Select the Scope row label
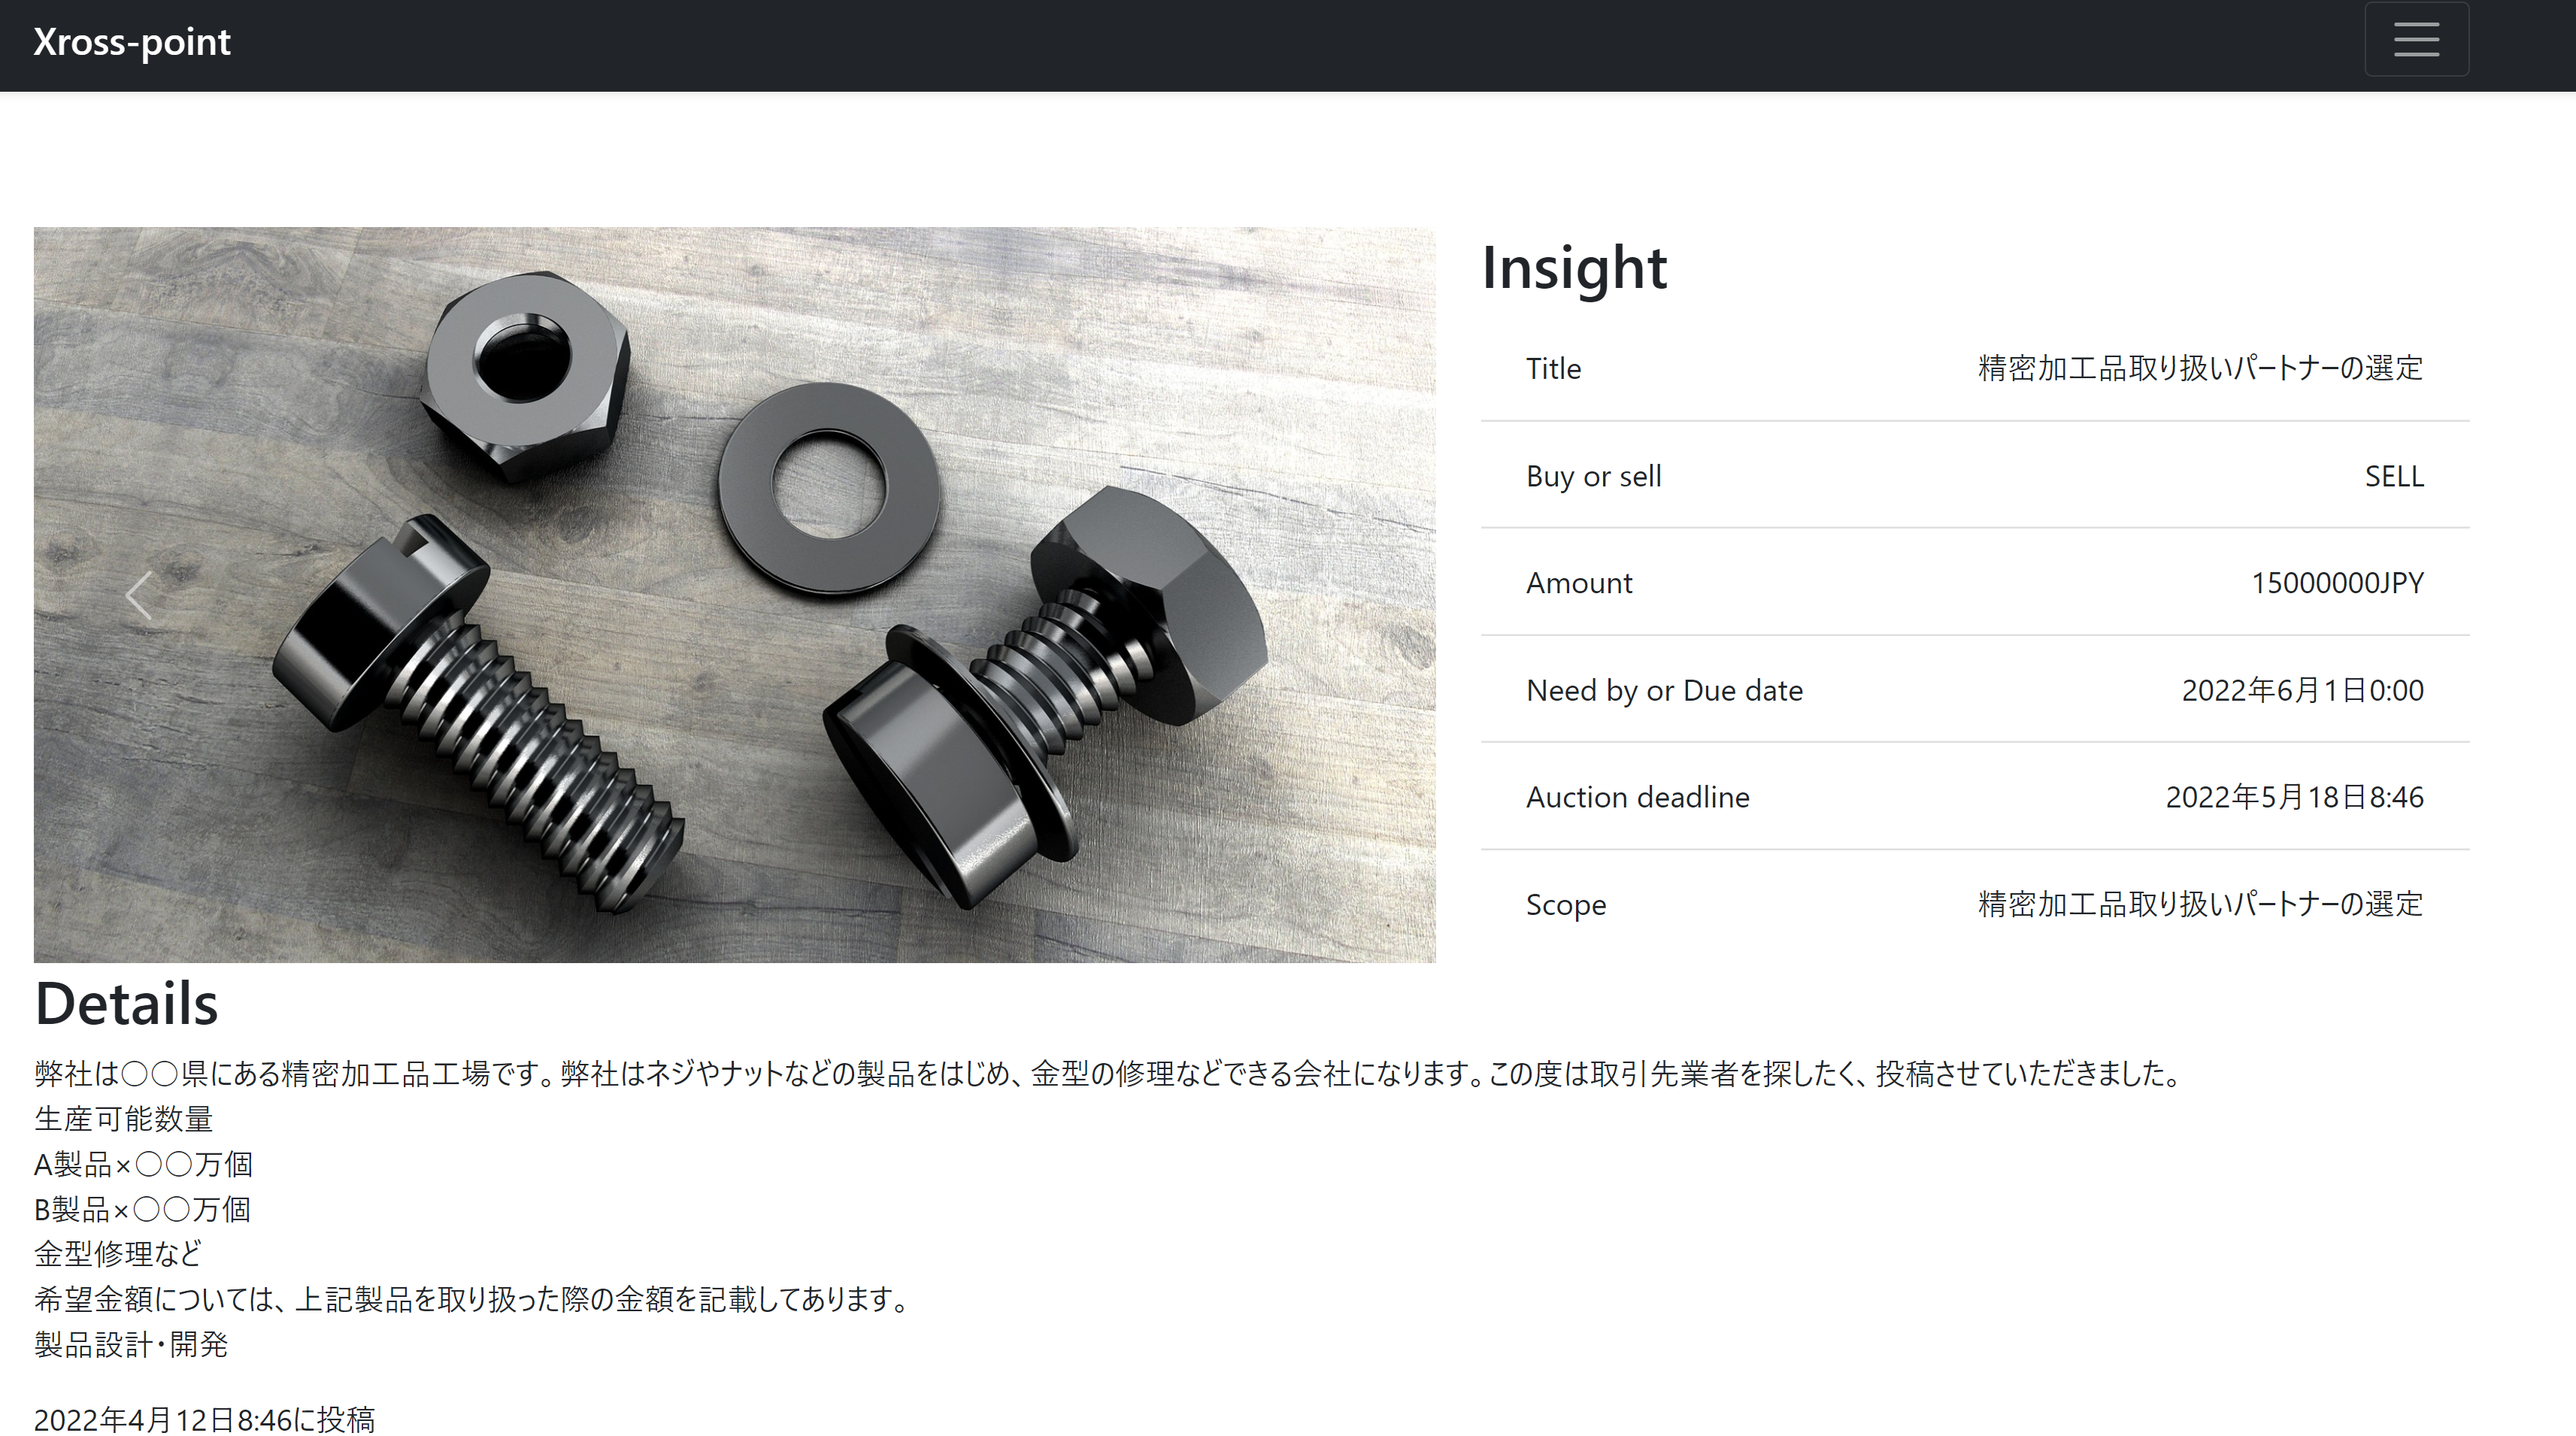The image size is (2576, 1436). (x=1566, y=905)
